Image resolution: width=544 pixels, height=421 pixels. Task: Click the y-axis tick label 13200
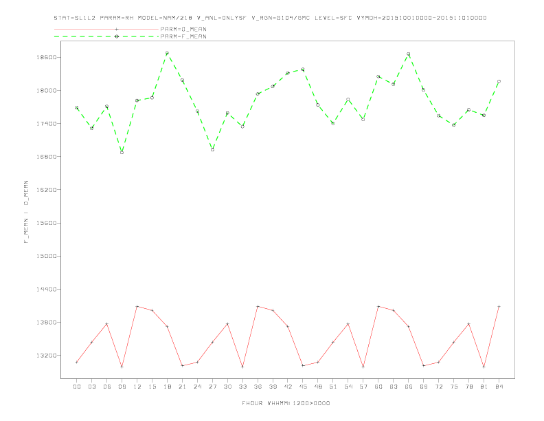point(47,356)
